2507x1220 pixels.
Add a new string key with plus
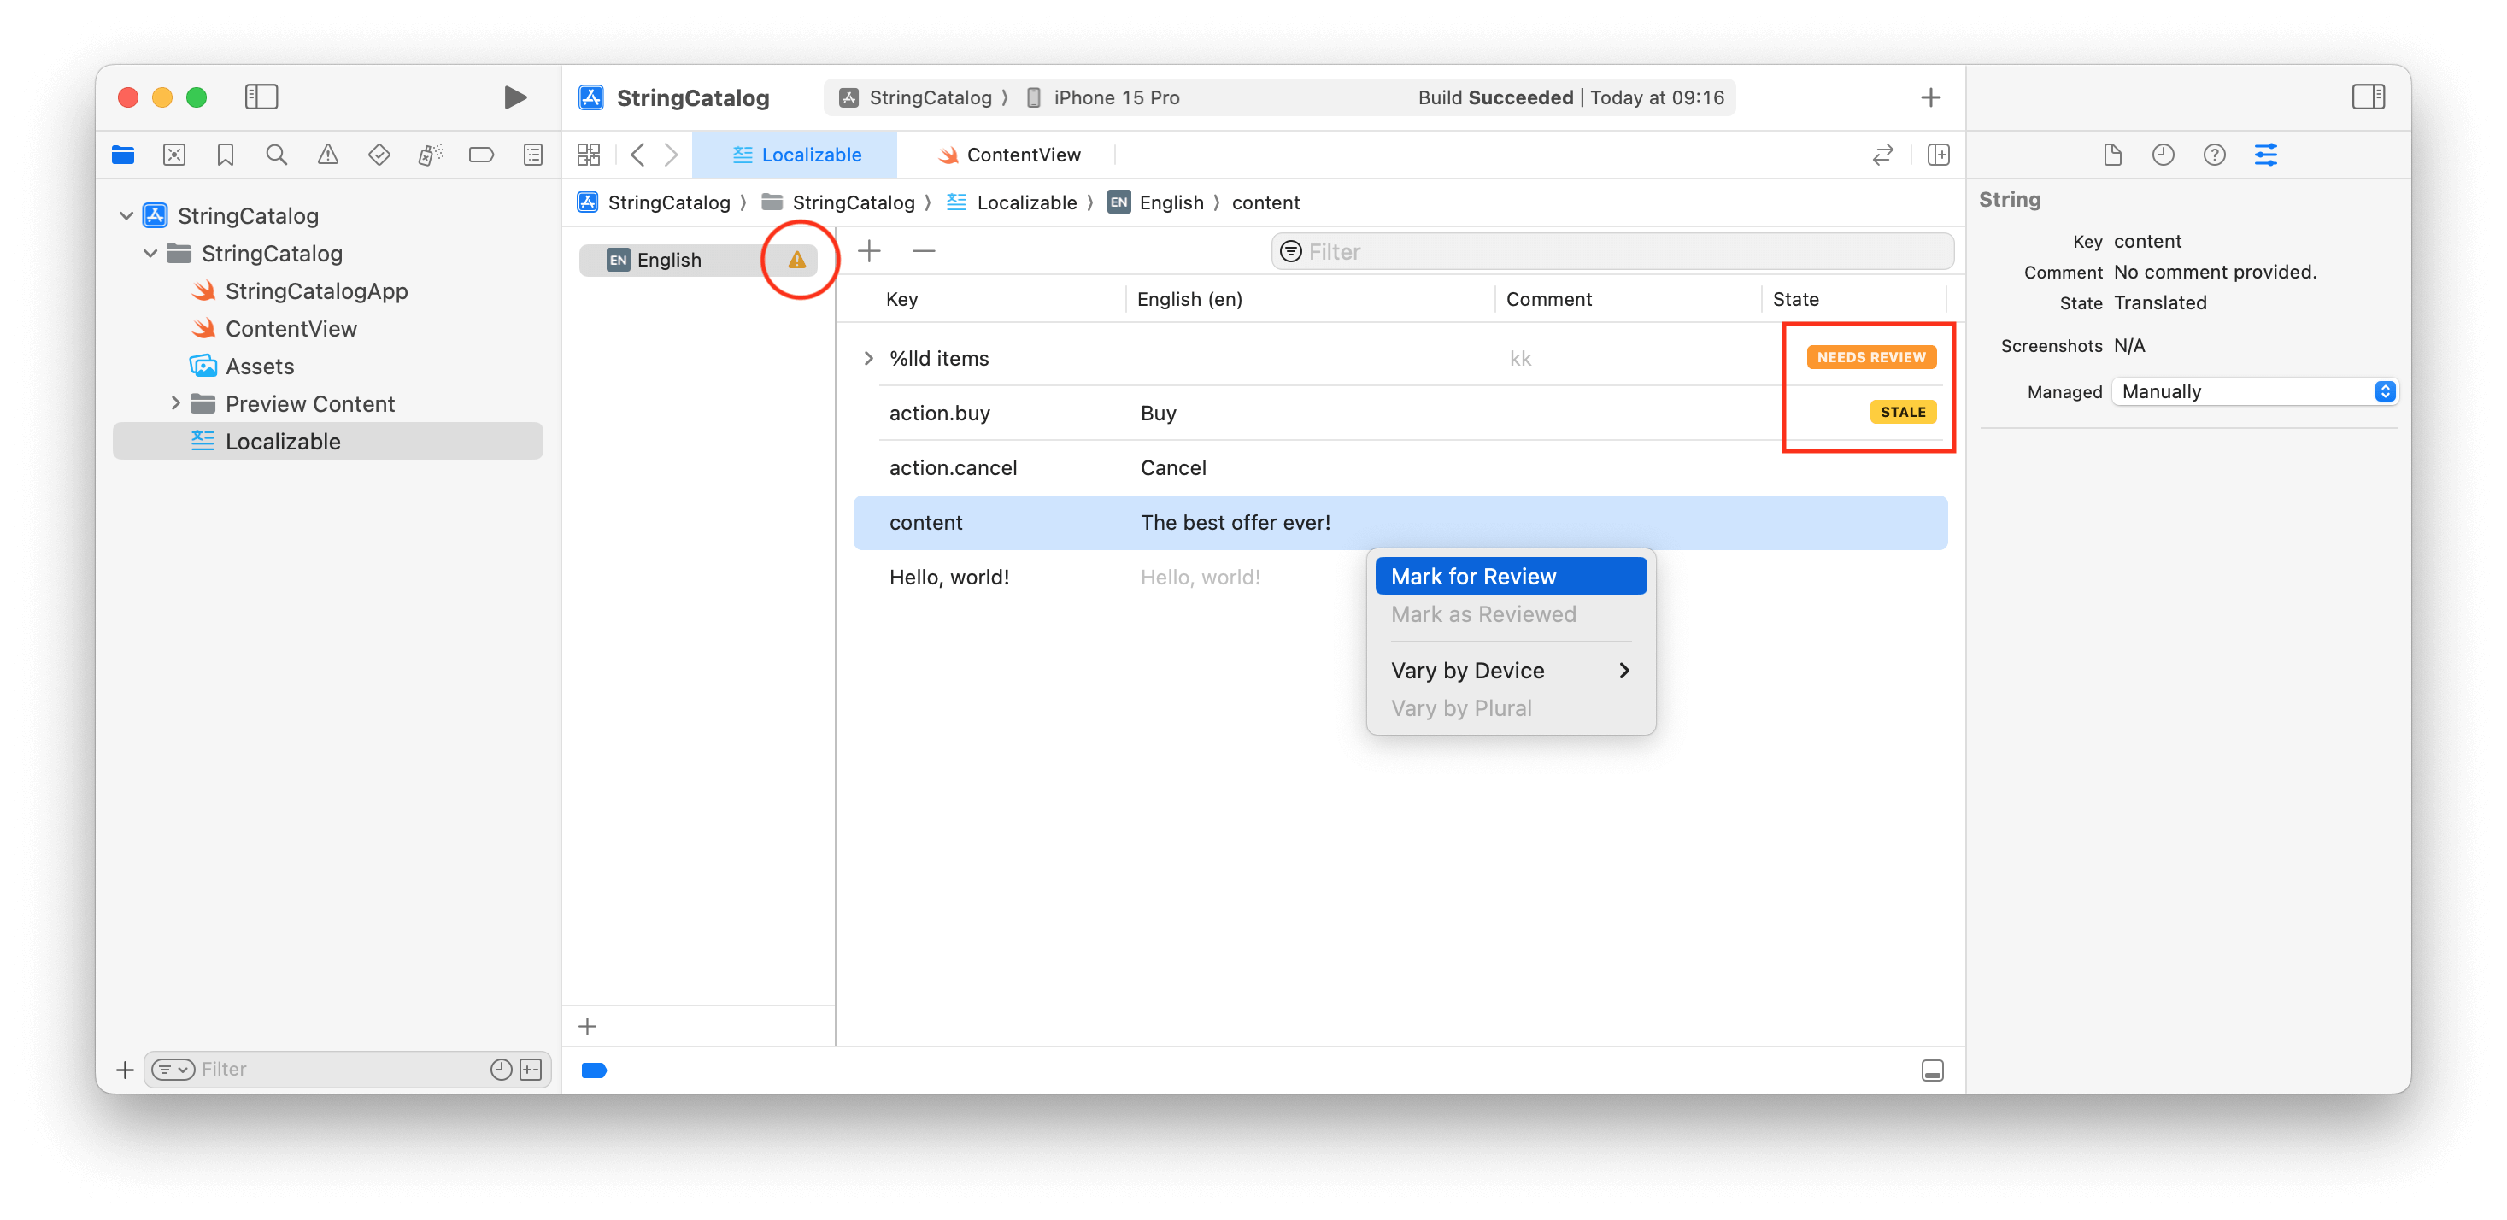pos(869,251)
